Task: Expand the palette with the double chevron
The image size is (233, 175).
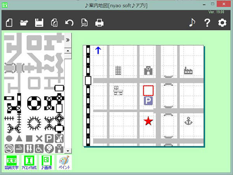Action: 68,40
